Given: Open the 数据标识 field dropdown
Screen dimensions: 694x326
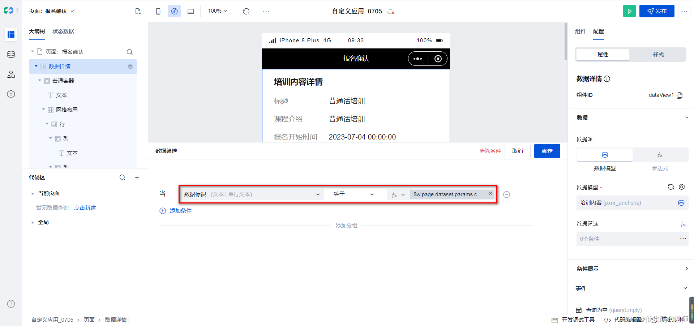Looking at the screenshot, I should click(x=252, y=194).
